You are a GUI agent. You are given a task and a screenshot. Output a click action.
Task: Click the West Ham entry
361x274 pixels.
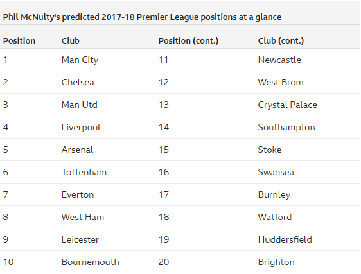click(x=83, y=217)
